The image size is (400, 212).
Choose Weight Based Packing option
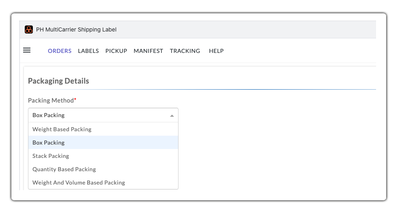pyautogui.click(x=103, y=129)
